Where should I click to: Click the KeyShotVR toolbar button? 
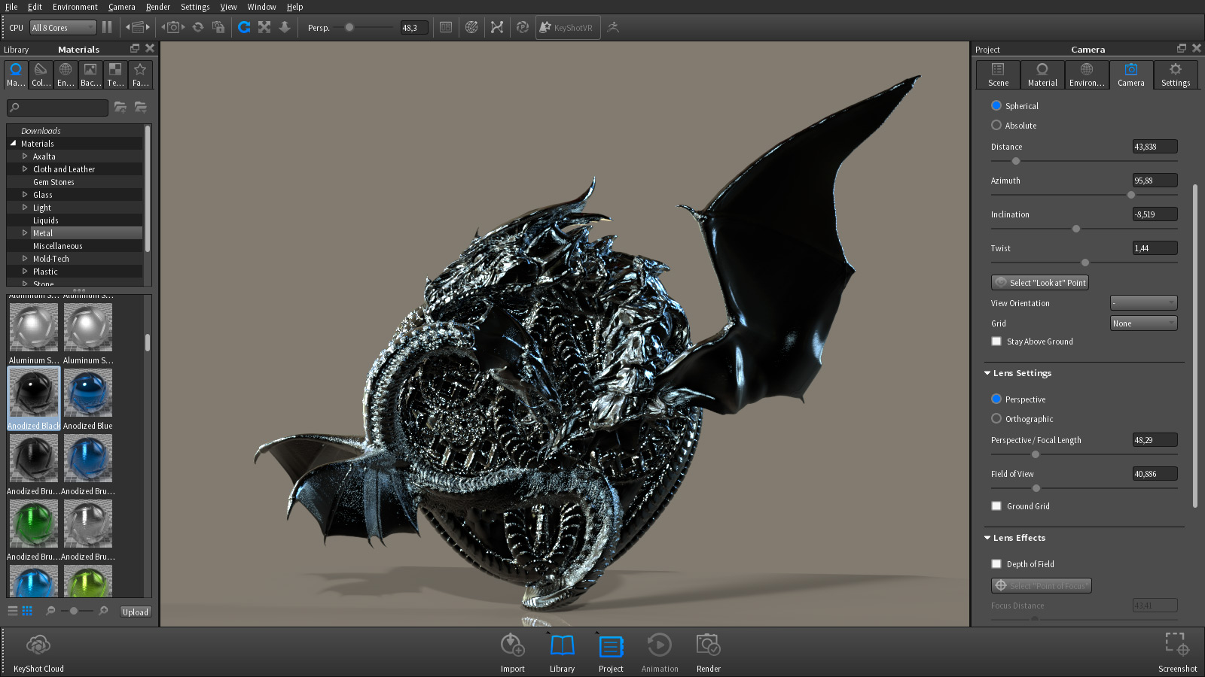tap(567, 28)
